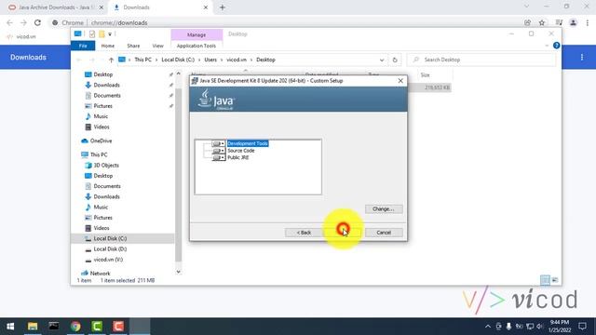The height and width of the screenshot is (335, 596).
Task: Close the Java Custom Setup dialog
Action: click(400, 81)
